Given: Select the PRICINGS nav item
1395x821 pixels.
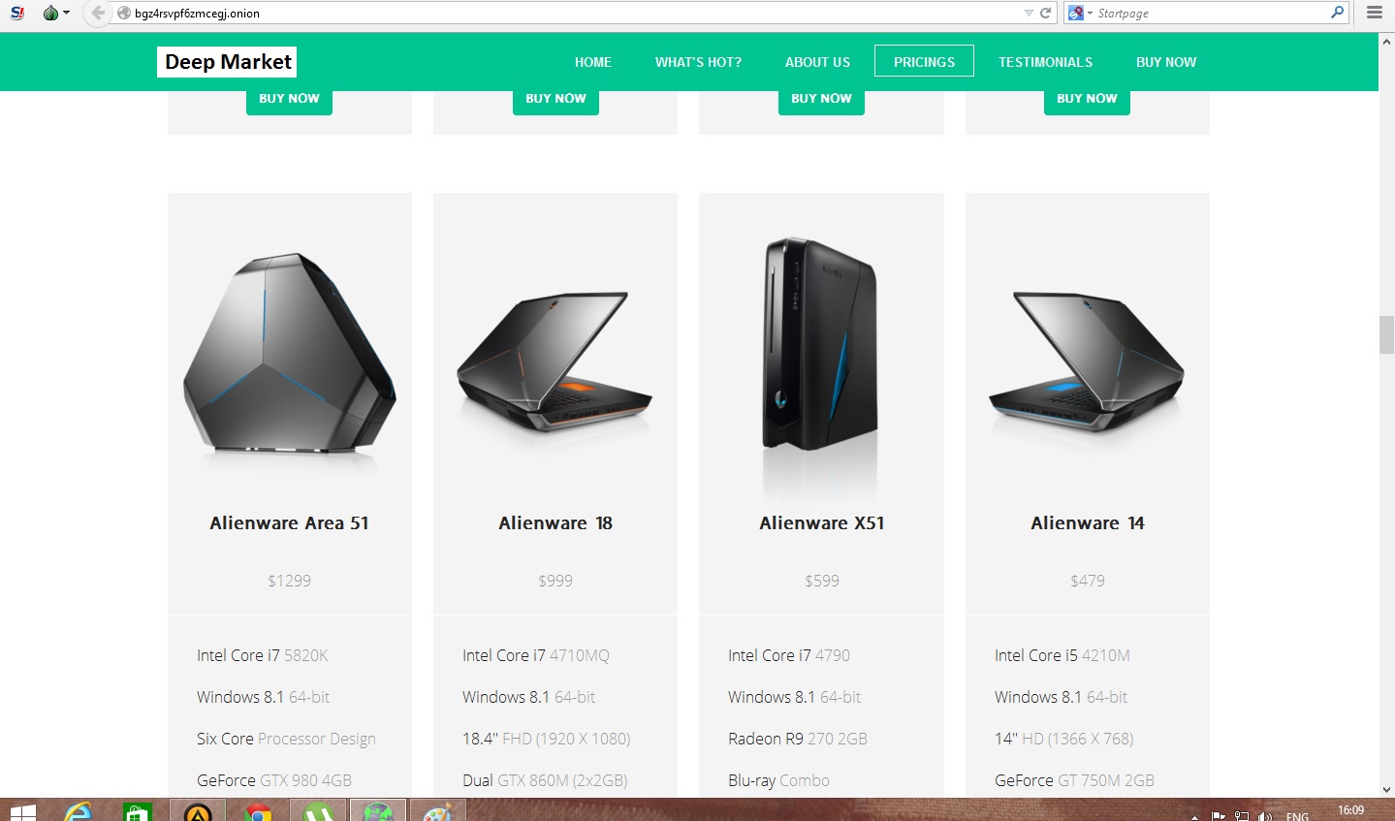Looking at the screenshot, I should (x=924, y=61).
